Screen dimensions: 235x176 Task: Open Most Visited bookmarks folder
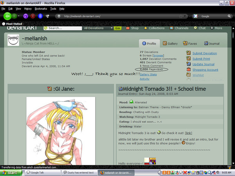tap(12, 24)
